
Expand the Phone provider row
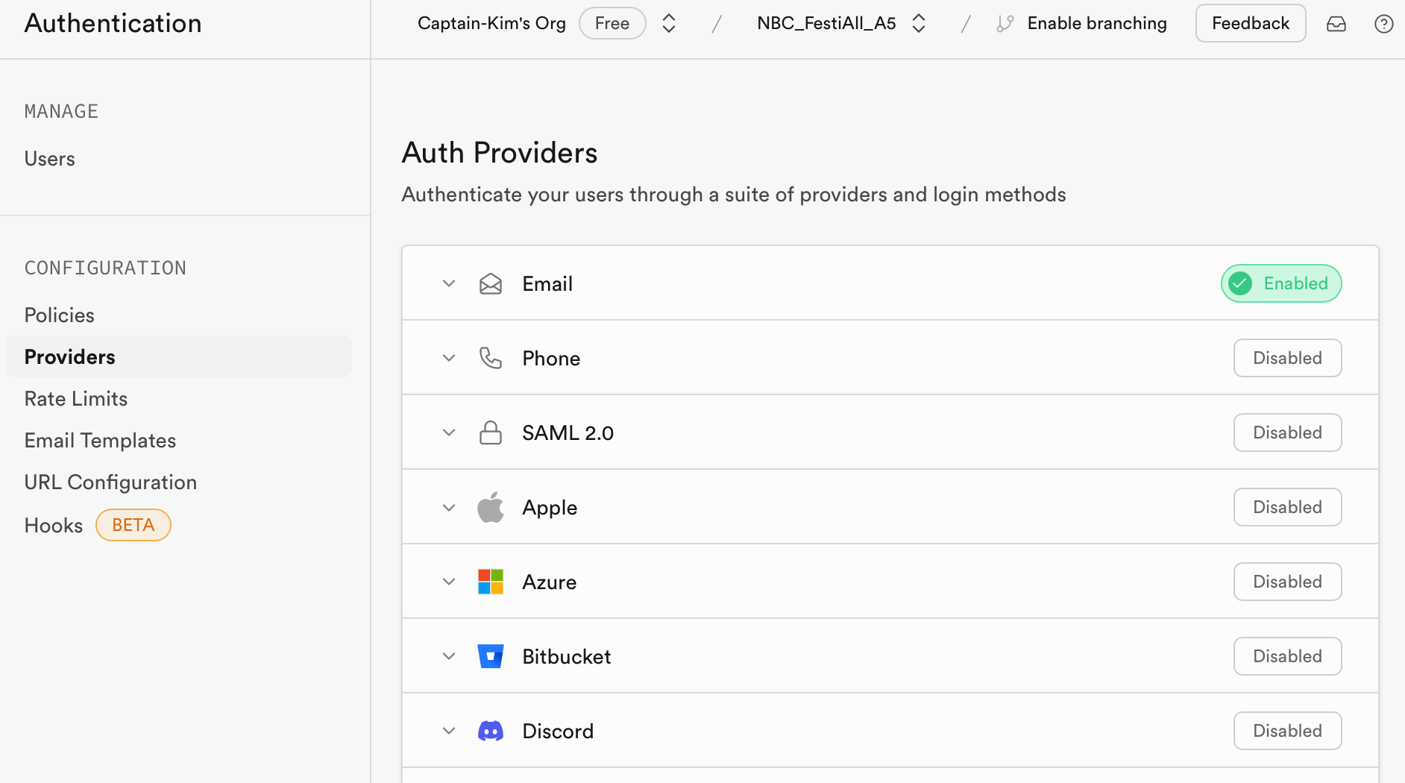tap(449, 358)
